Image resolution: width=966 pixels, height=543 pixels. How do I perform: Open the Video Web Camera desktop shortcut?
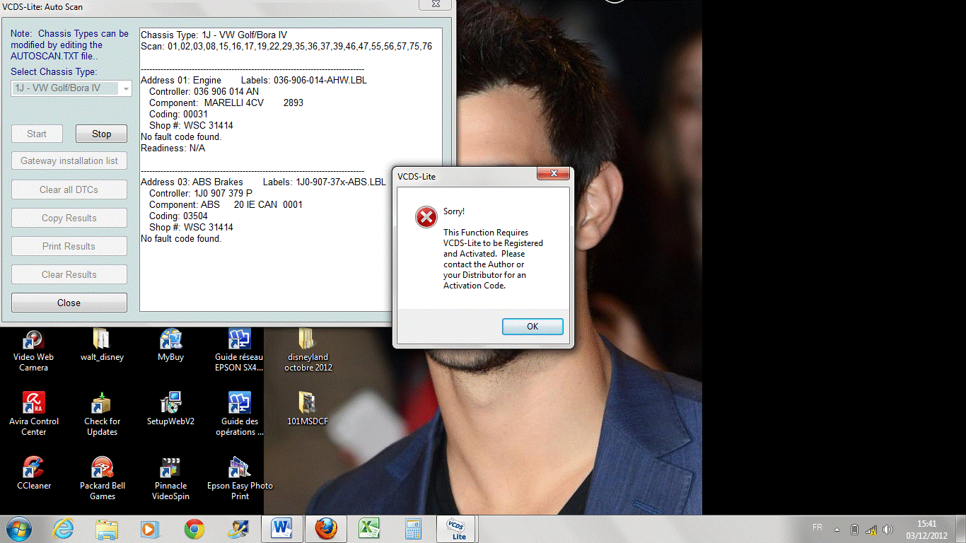tap(33, 350)
